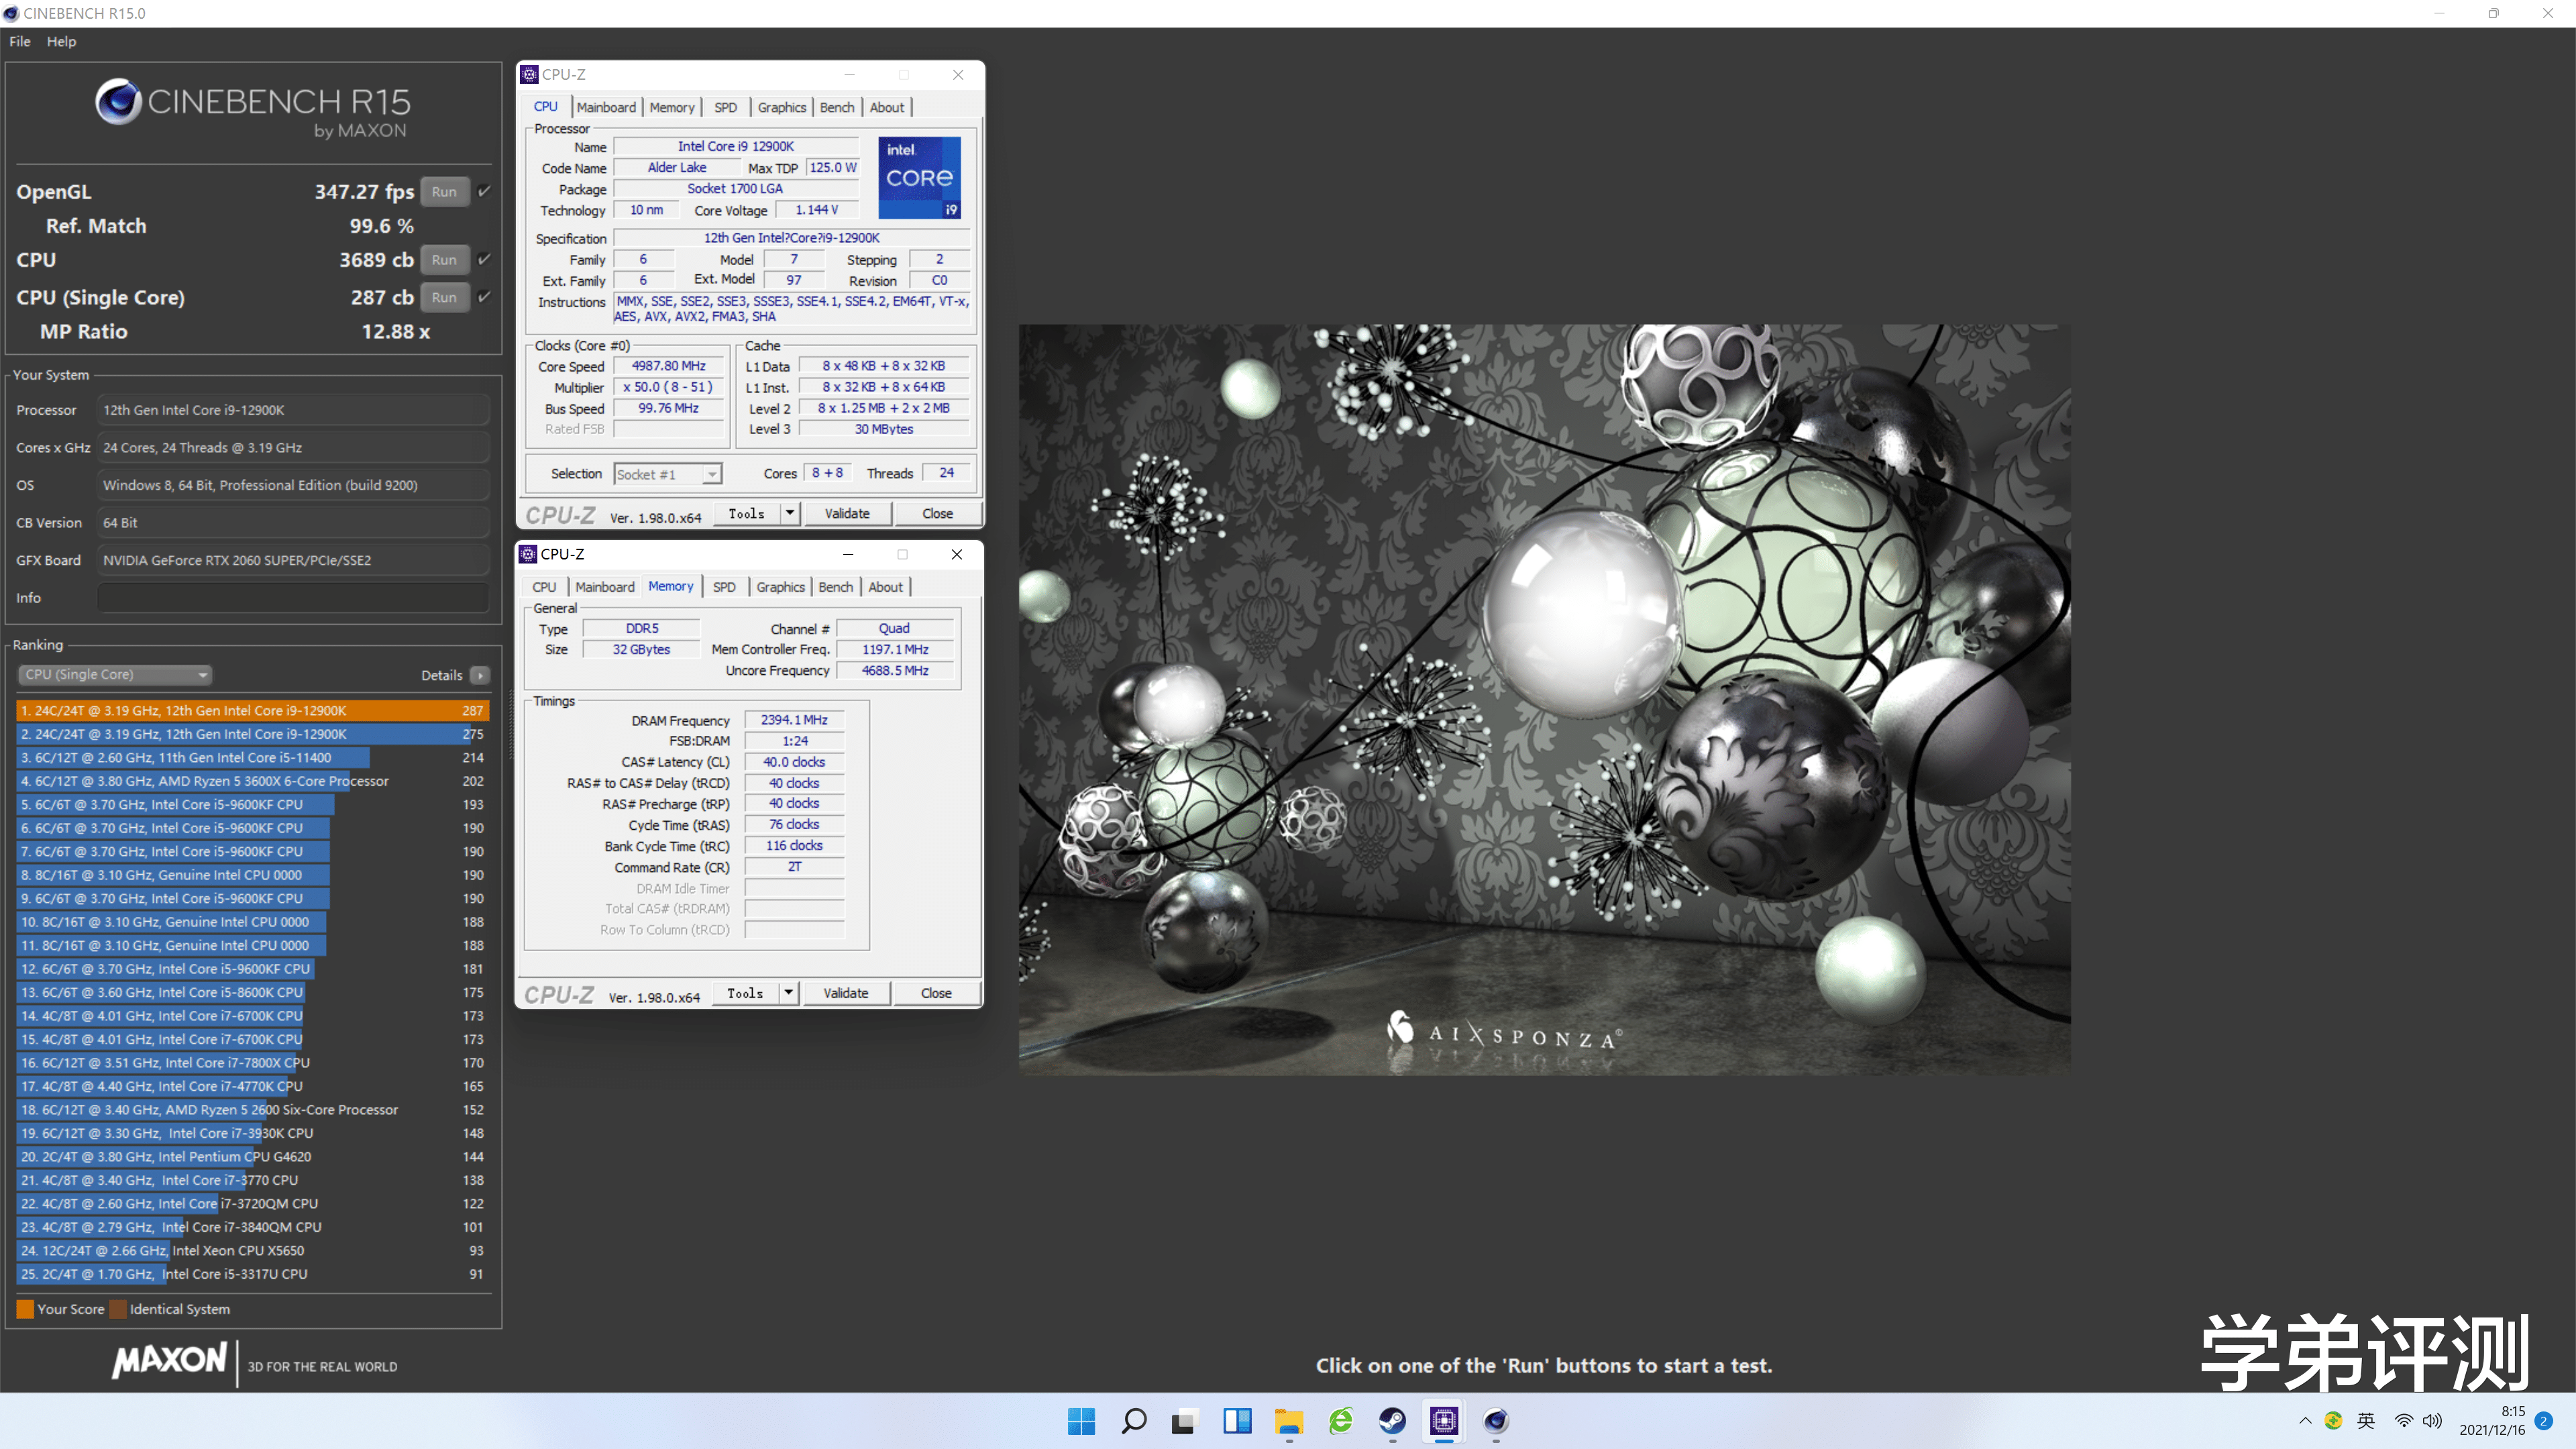Open the CPU (Single Core) ranking dropdown
This screenshot has width=2576, height=1449.
click(115, 675)
